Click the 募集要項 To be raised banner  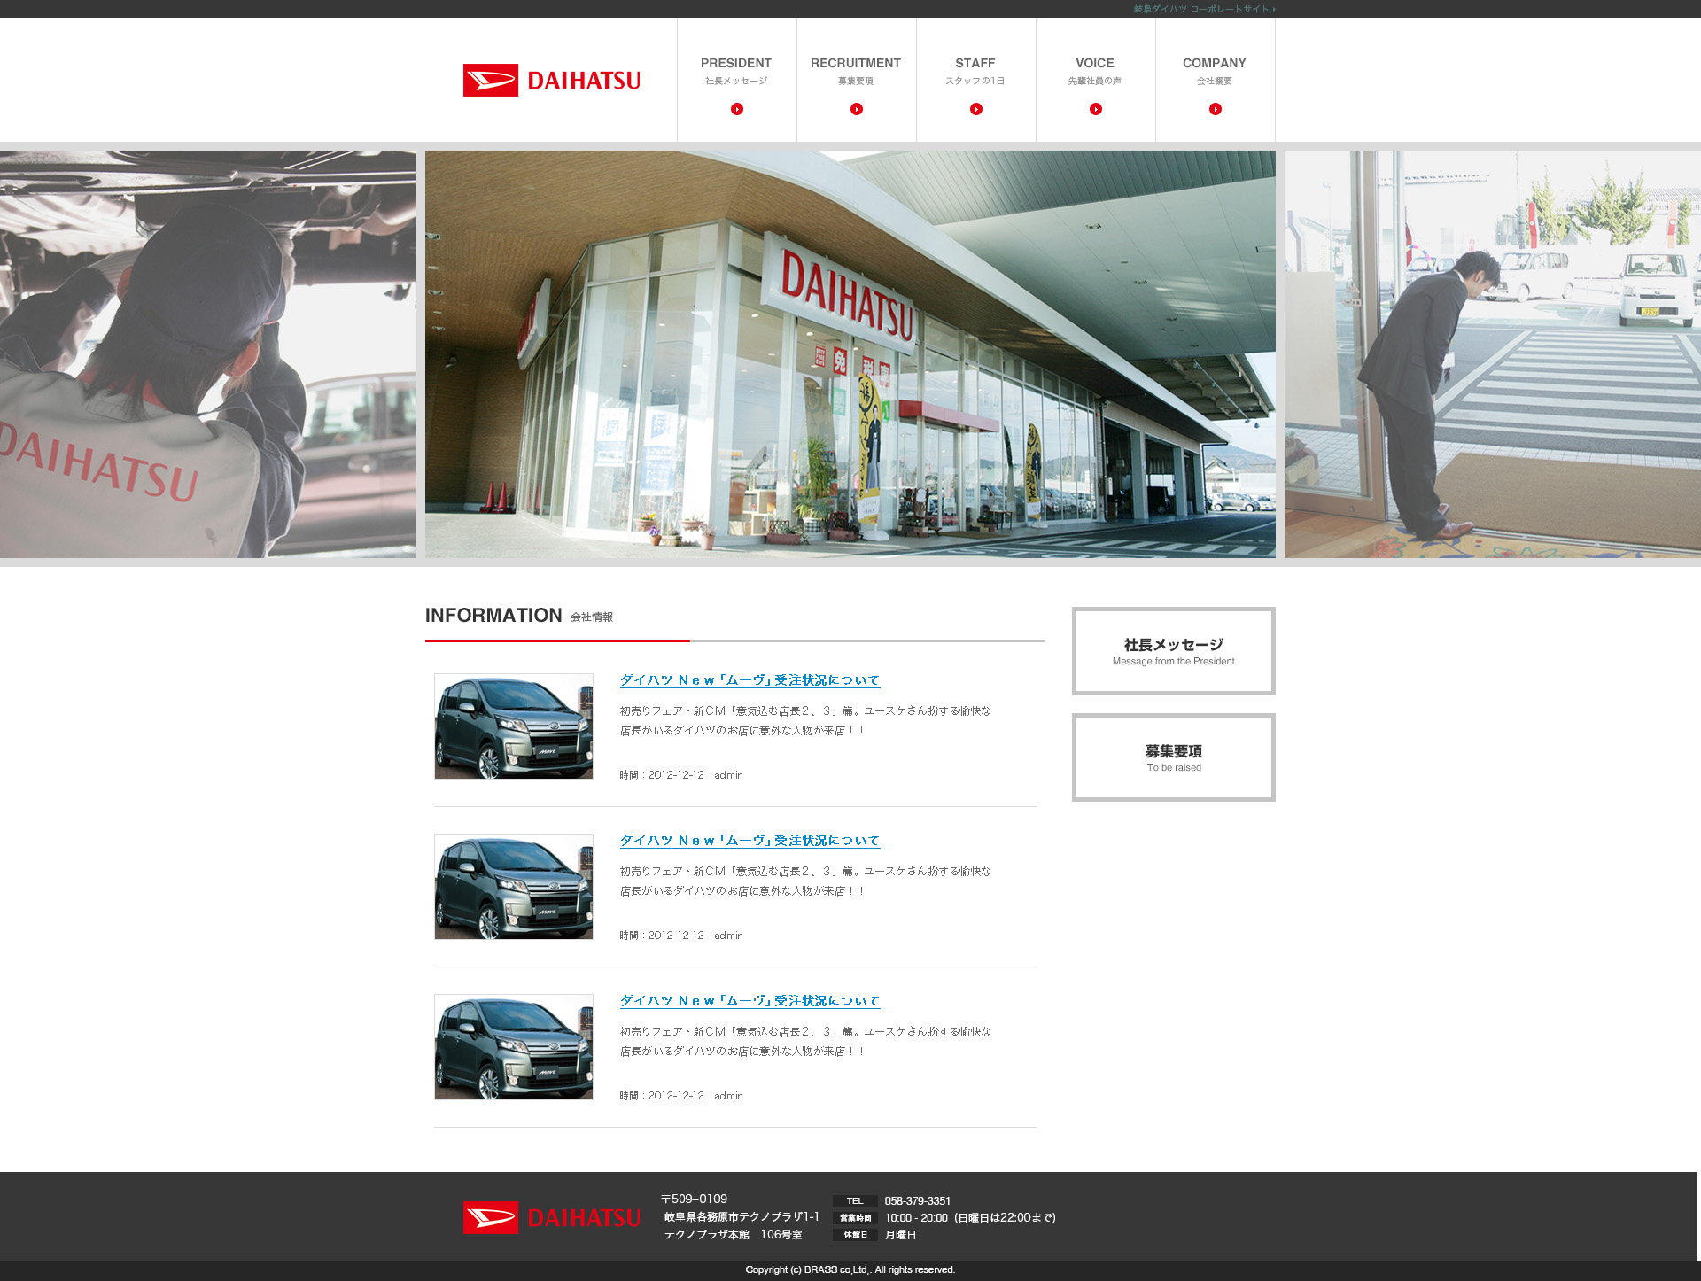[1173, 757]
